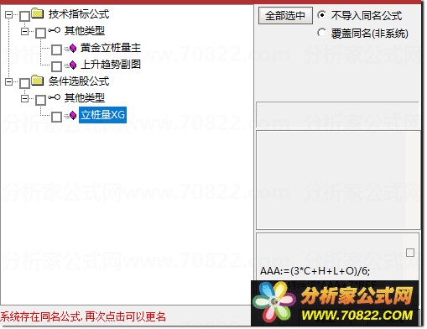427x329 pixels.
Task: Select the highlighted 立桩量XG entry
Action: pos(102,115)
